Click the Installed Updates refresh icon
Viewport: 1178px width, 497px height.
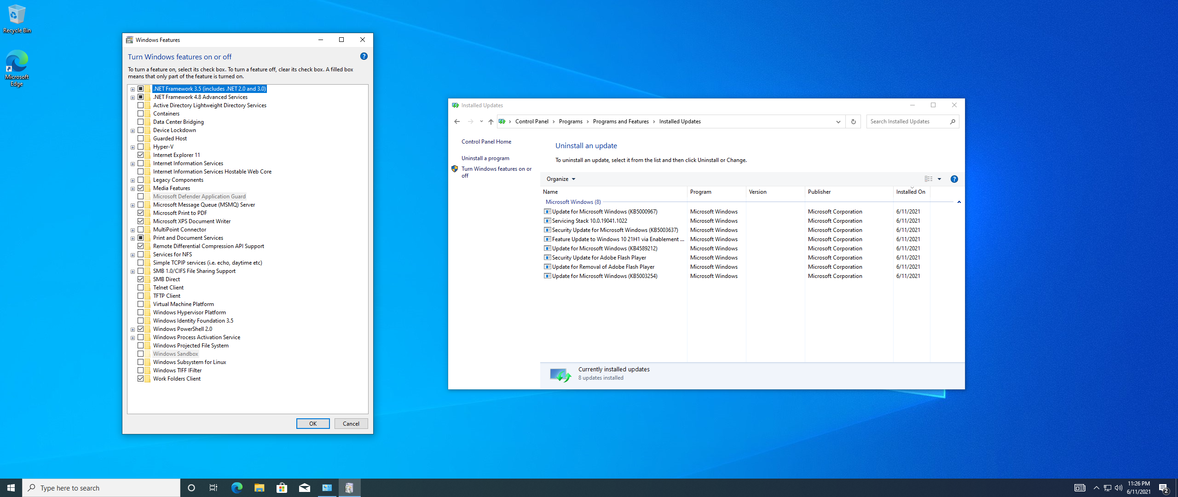click(854, 121)
